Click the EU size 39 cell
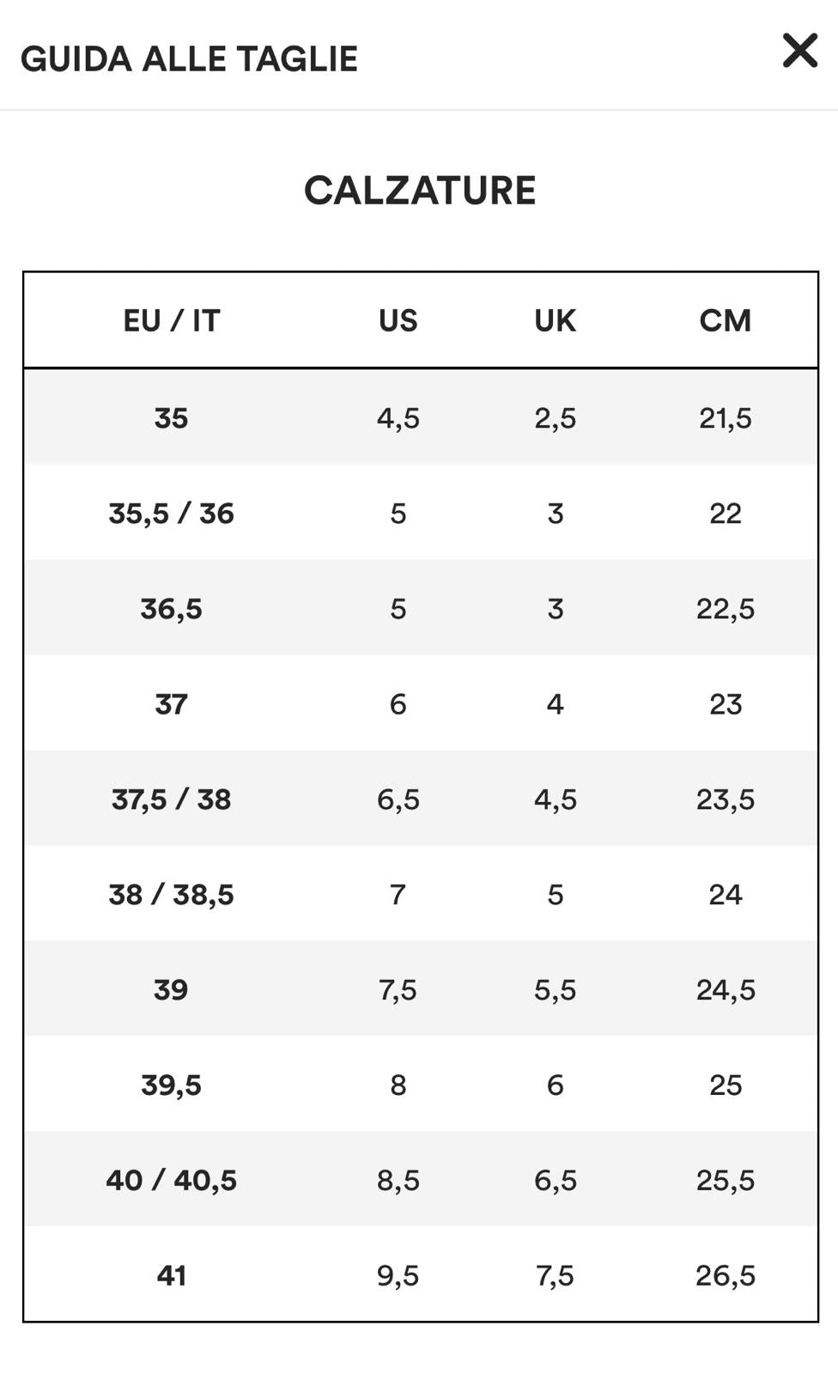 (x=171, y=990)
